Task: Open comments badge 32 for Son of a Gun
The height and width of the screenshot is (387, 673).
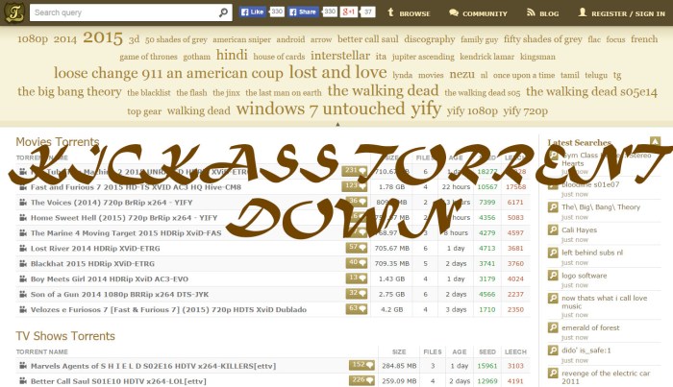Action: click(x=357, y=294)
